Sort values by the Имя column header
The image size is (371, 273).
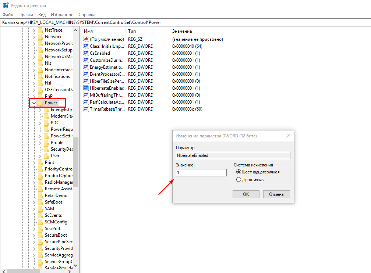(104, 31)
